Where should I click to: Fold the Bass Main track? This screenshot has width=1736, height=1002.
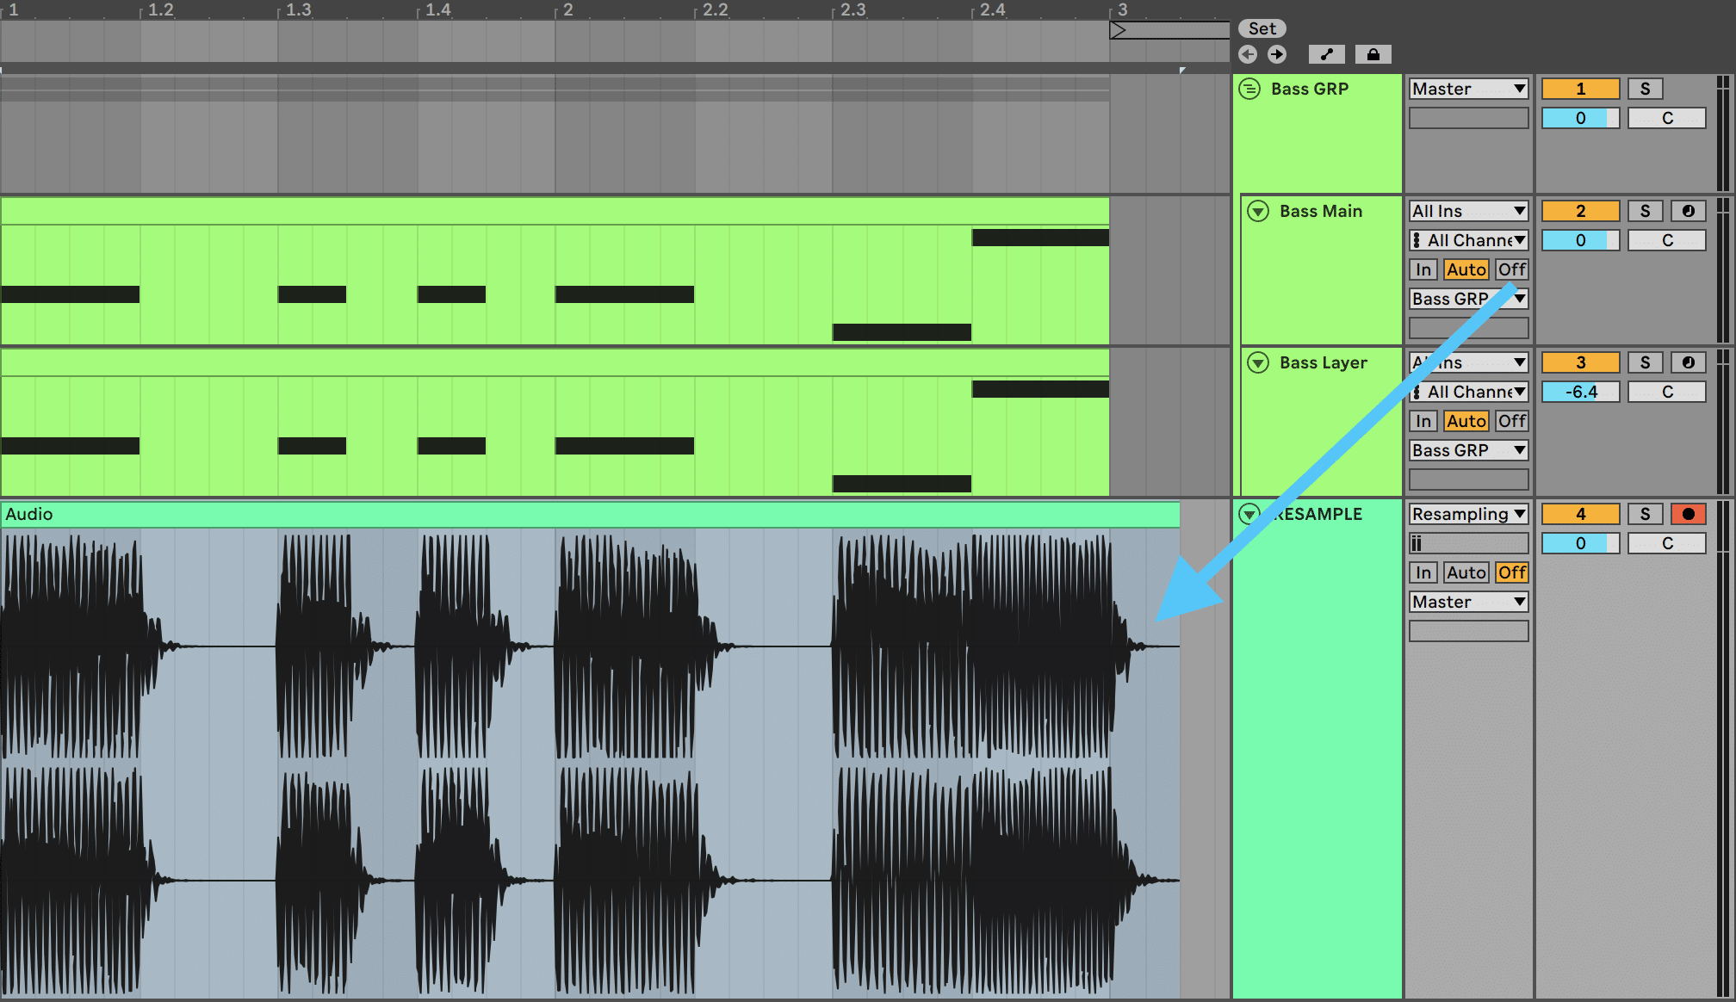pyautogui.click(x=1258, y=211)
